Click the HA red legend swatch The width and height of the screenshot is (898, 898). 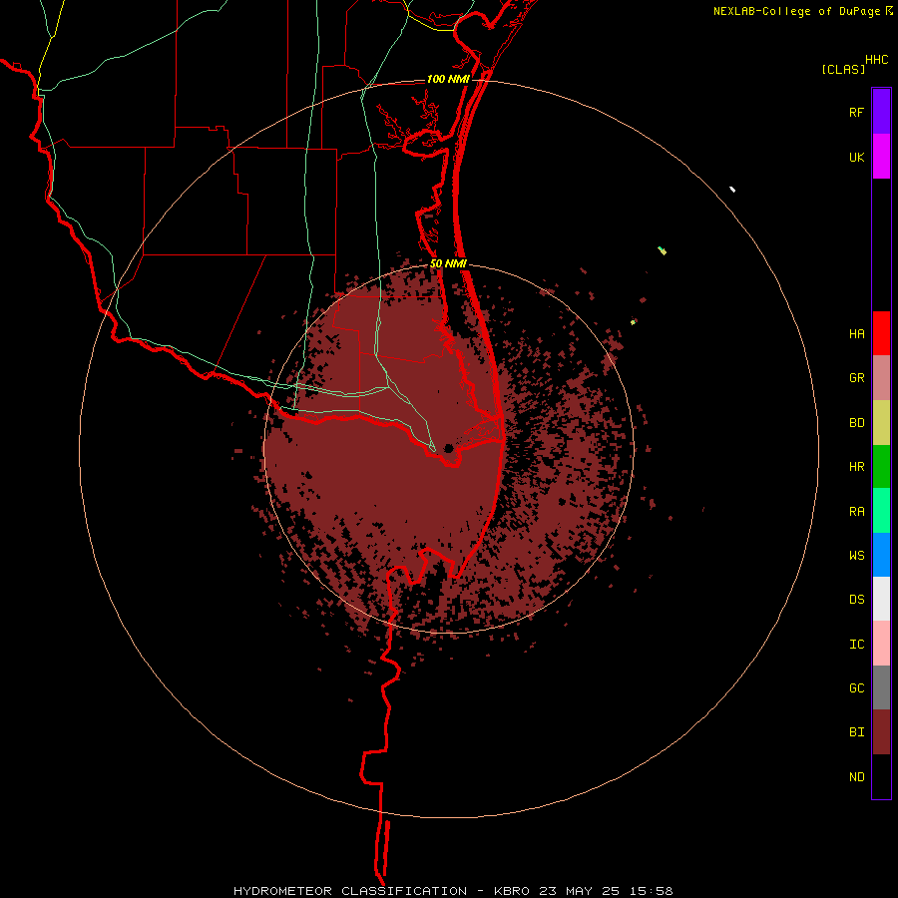881,333
